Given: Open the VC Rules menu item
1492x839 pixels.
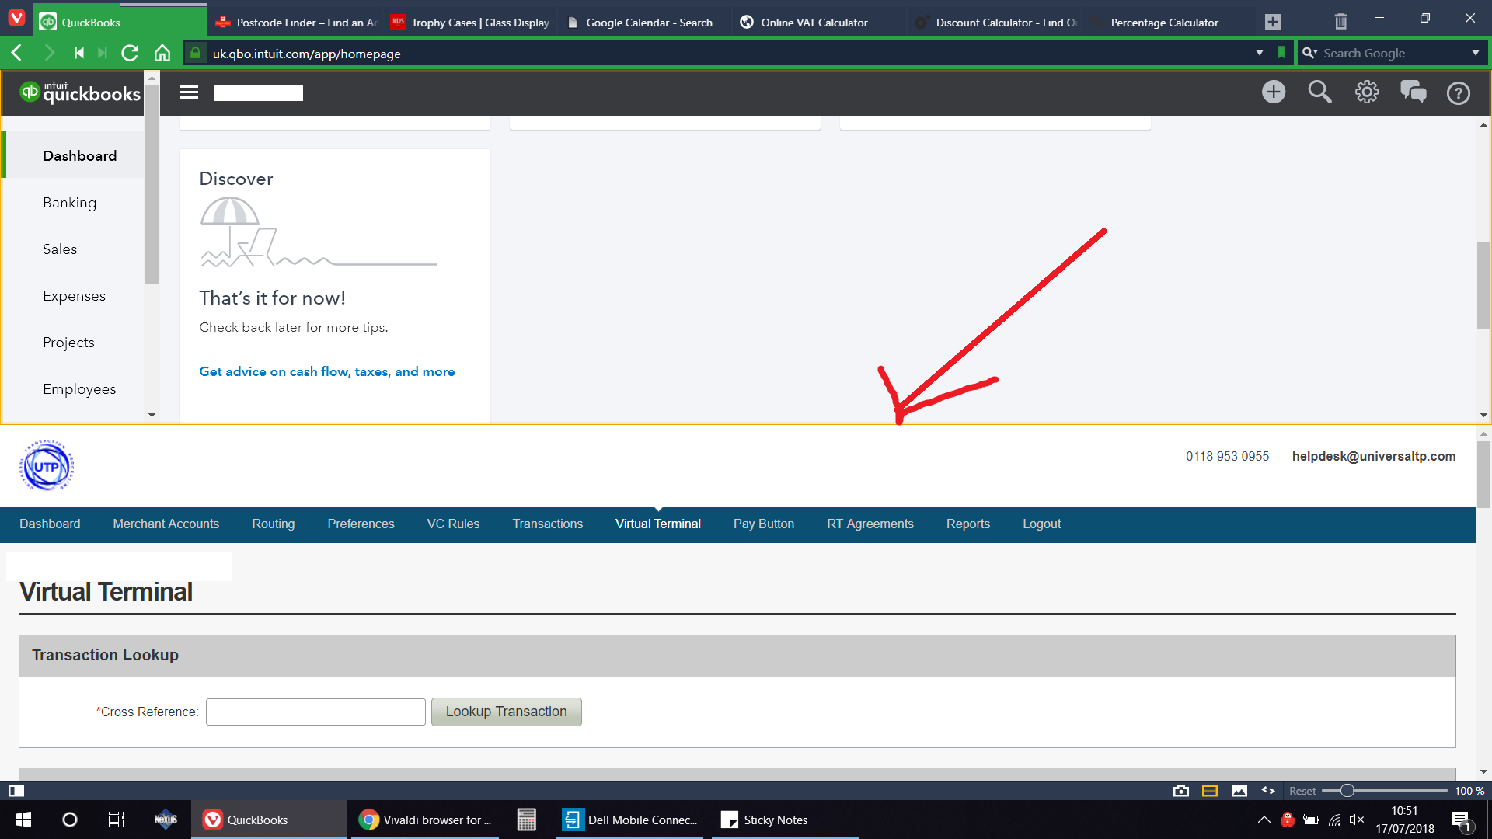Looking at the screenshot, I should click(454, 524).
